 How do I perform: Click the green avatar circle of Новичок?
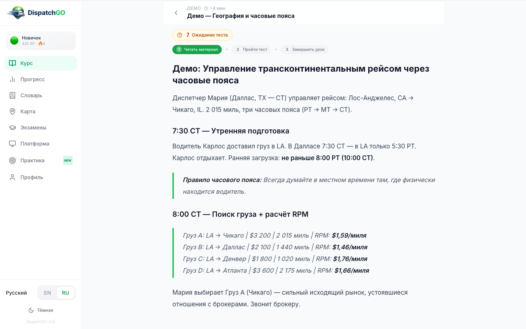14,41
